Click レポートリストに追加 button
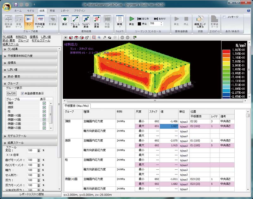Viewport: 253px width, 199px height. point(32,194)
